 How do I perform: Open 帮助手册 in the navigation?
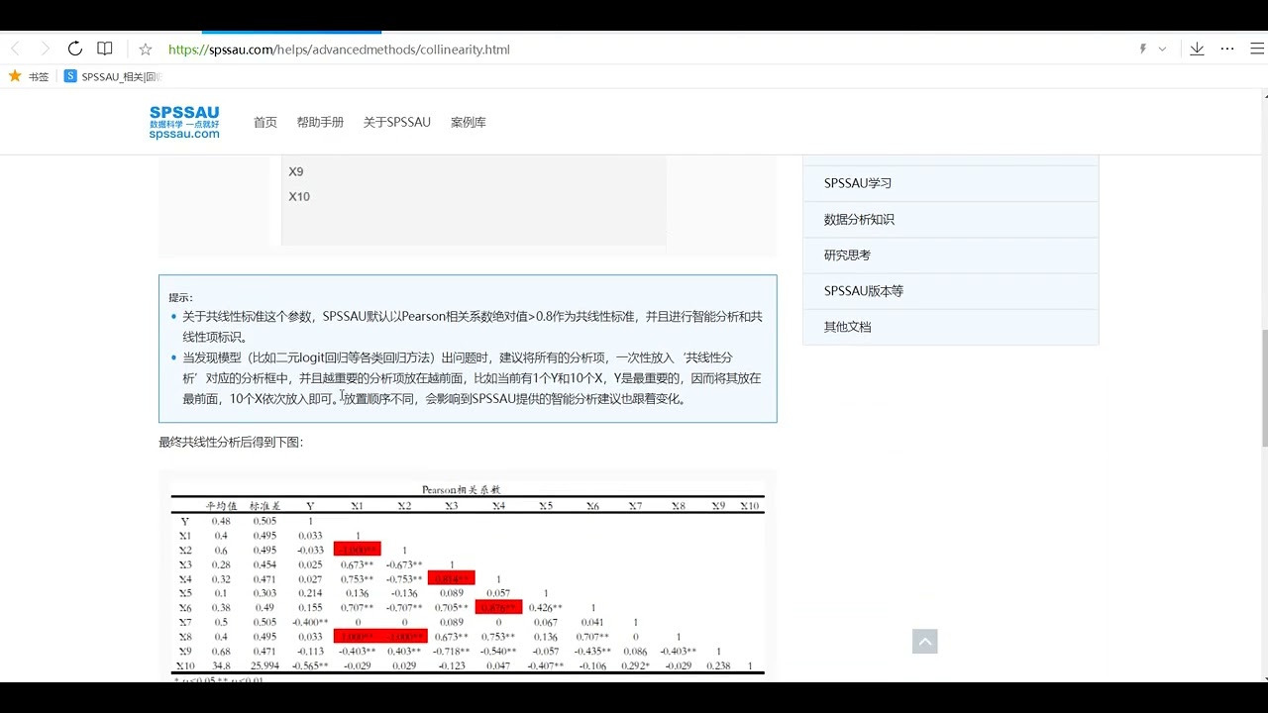click(320, 123)
